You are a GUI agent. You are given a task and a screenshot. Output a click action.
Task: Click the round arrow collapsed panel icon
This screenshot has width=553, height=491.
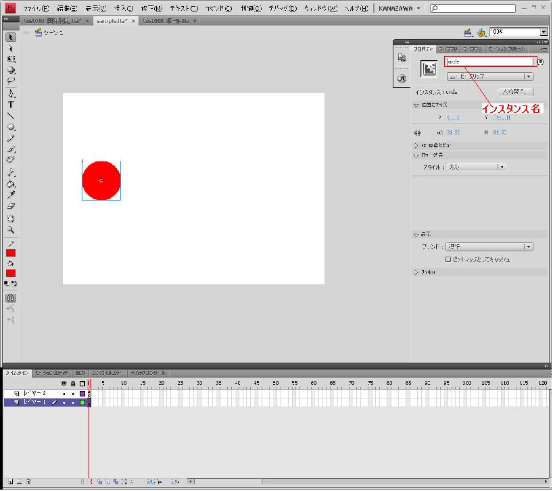pyautogui.click(x=402, y=79)
